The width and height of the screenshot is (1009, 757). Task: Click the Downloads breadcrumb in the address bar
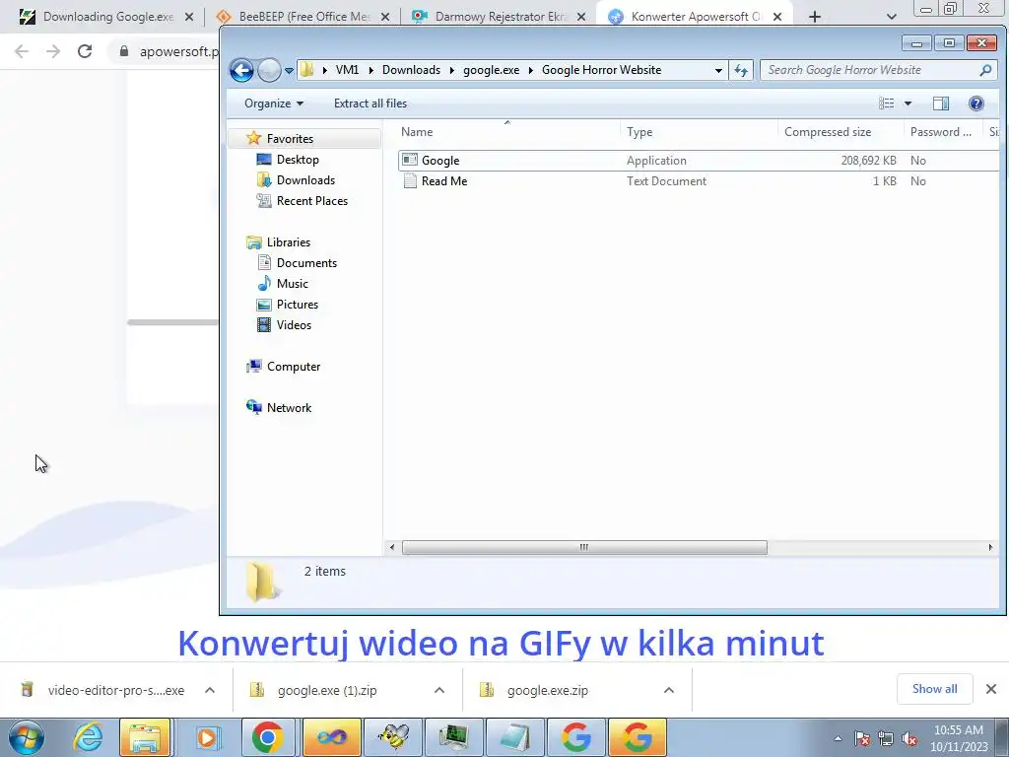click(x=411, y=70)
